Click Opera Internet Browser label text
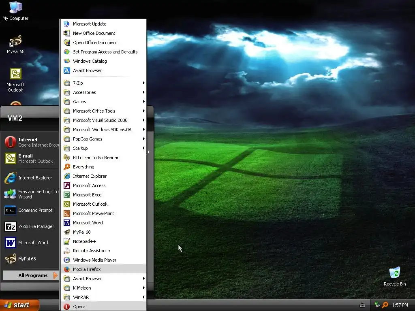The height and width of the screenshot is (311, 415). pos(39,145)
